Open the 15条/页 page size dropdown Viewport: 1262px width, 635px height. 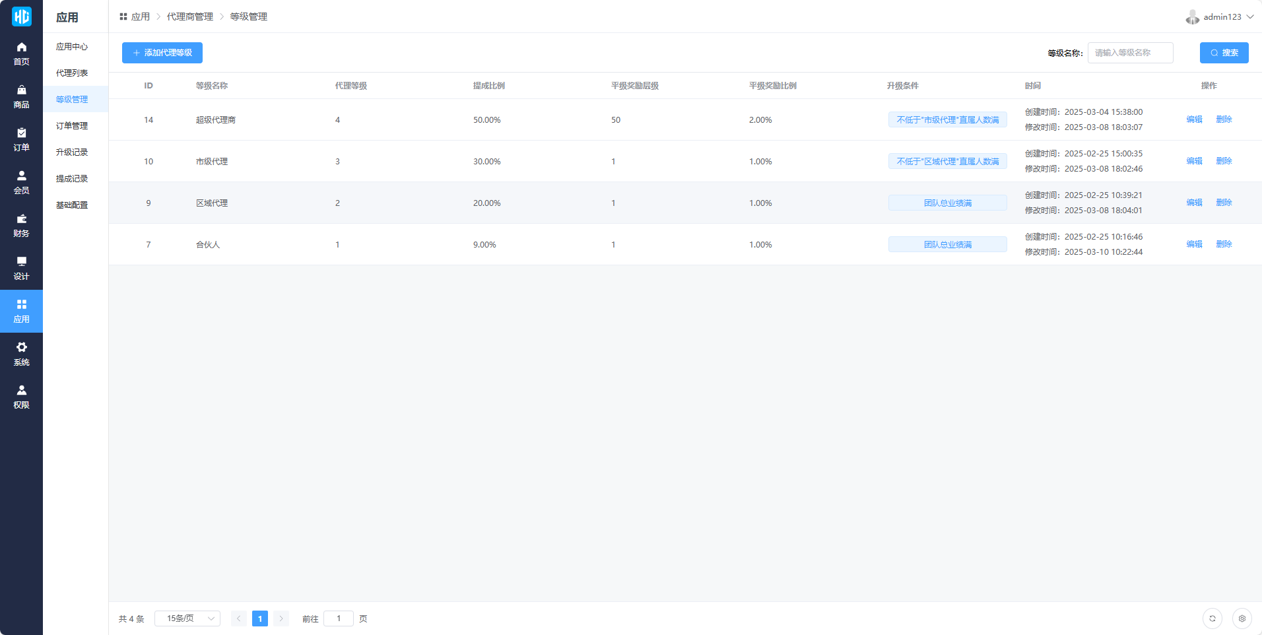tap(187, 618)
